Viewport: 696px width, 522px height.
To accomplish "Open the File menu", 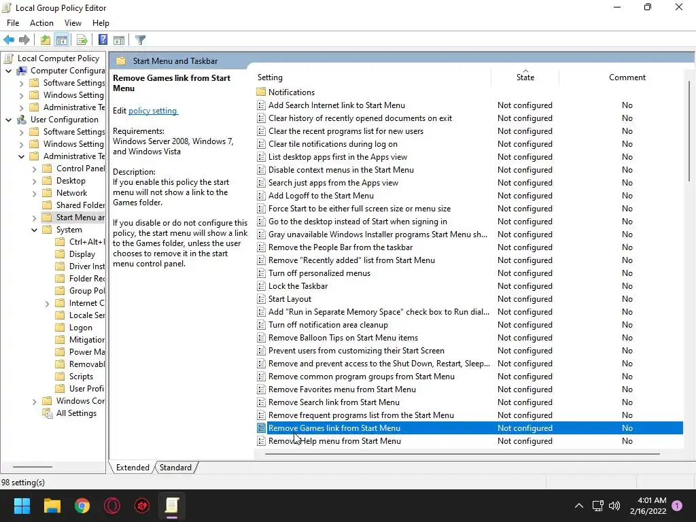I will [13, 23].
